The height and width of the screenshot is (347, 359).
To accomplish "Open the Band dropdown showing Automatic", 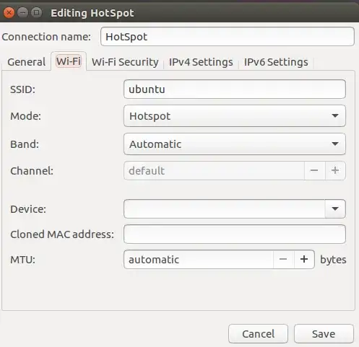I will click(235, 144).
